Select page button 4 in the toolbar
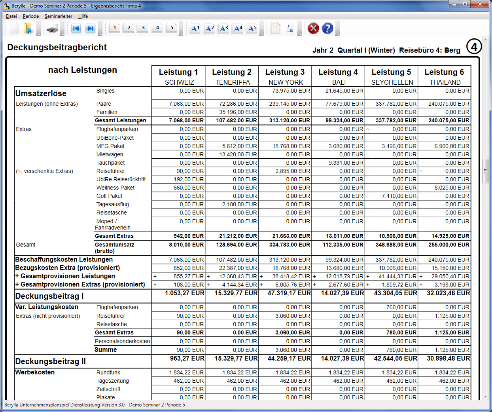The height and width of the screenshot is (412, 492). pyautogui.click(x=157, y=28)
